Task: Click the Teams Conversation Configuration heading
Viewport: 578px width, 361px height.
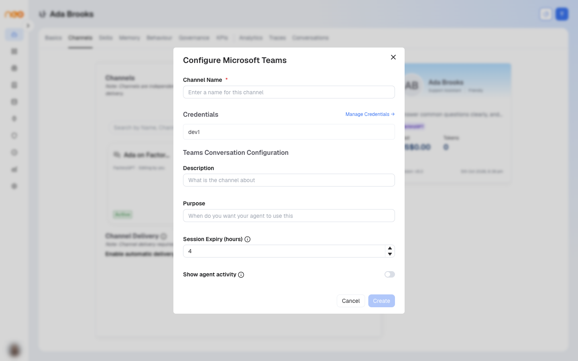Action: [236, 152]
